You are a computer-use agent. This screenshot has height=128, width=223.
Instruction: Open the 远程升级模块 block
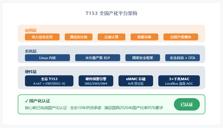181,37
